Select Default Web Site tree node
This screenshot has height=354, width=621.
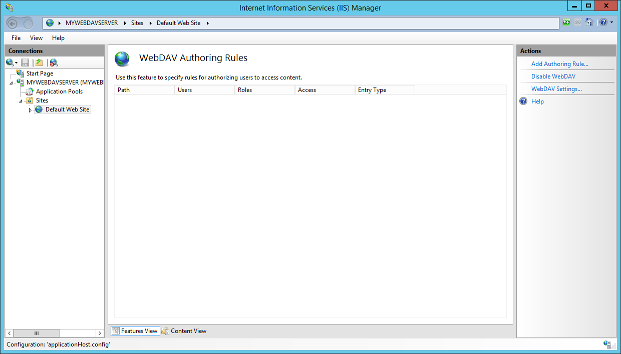point(67,109)
